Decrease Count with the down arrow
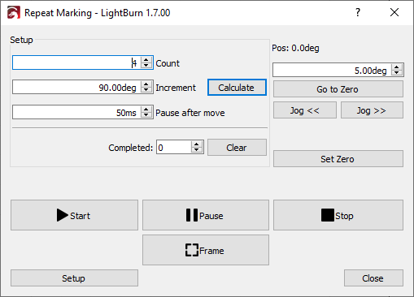 pos(146,66)
